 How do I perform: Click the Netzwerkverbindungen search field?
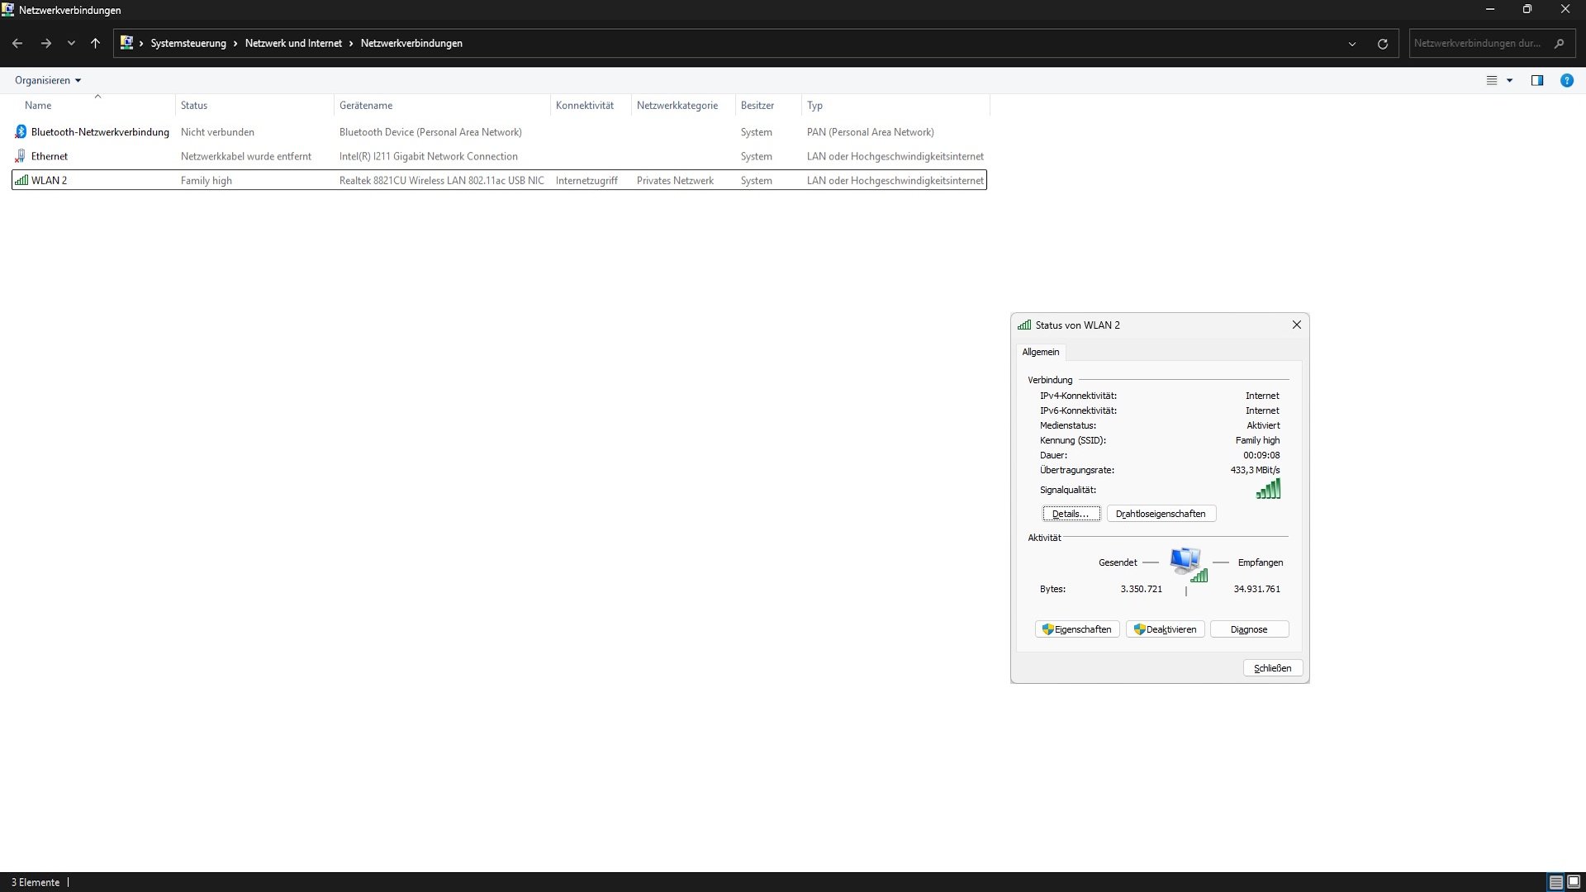(x=1477, y=44)
